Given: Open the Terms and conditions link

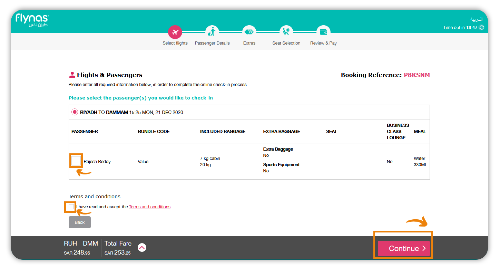Looking at the screenshot, I should click(149, 207).
